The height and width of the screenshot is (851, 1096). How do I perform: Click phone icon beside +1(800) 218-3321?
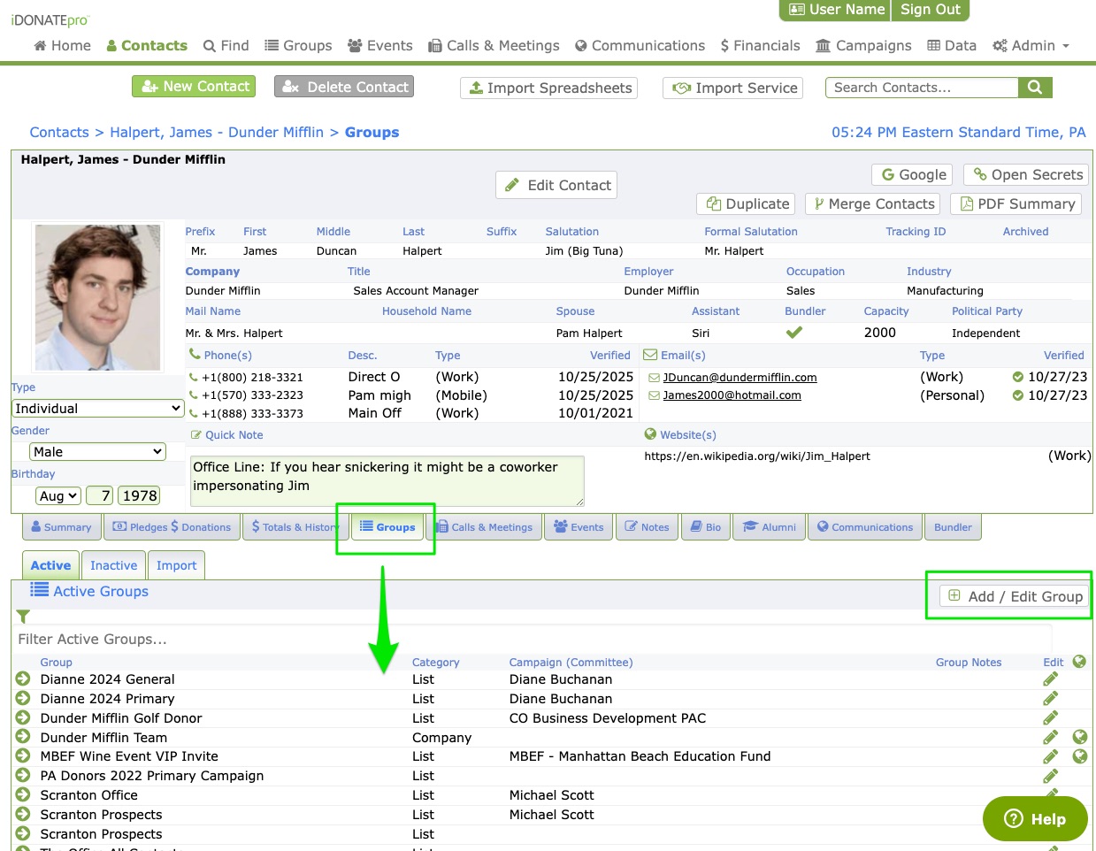(x=194, y=377)
